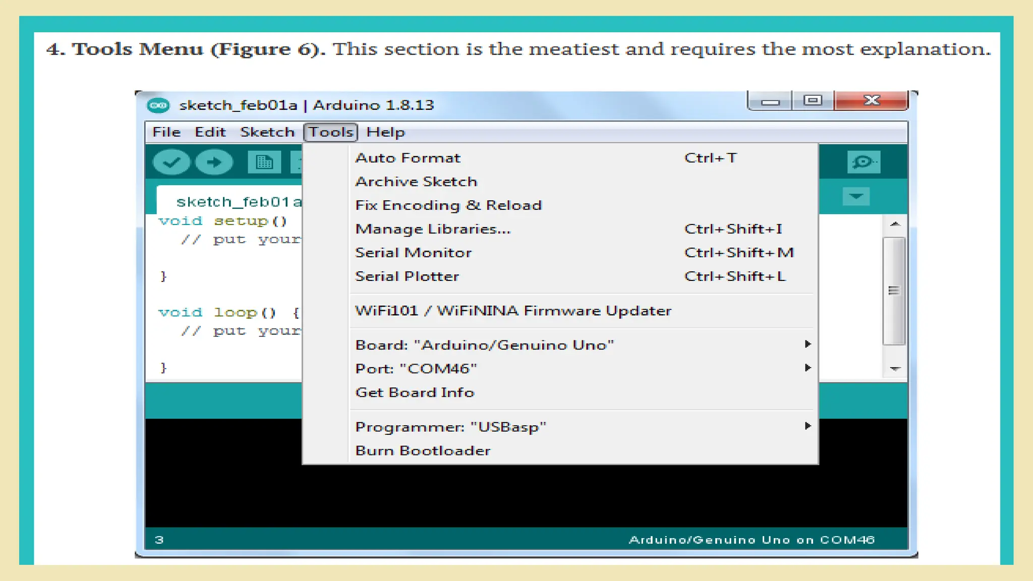Click the "void loop() {" code line

229,313
